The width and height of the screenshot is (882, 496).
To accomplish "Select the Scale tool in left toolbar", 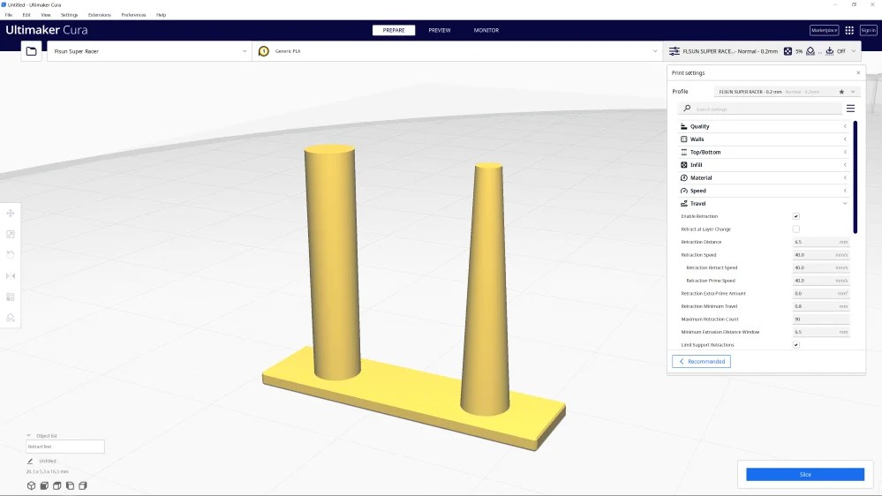I will click(x=10, y=234).
